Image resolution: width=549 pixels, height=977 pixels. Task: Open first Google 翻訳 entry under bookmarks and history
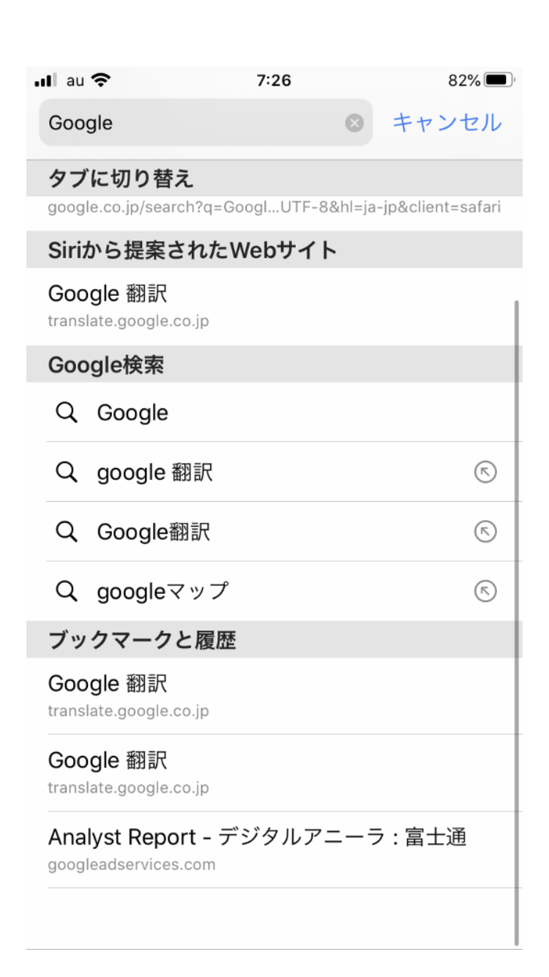274,696
